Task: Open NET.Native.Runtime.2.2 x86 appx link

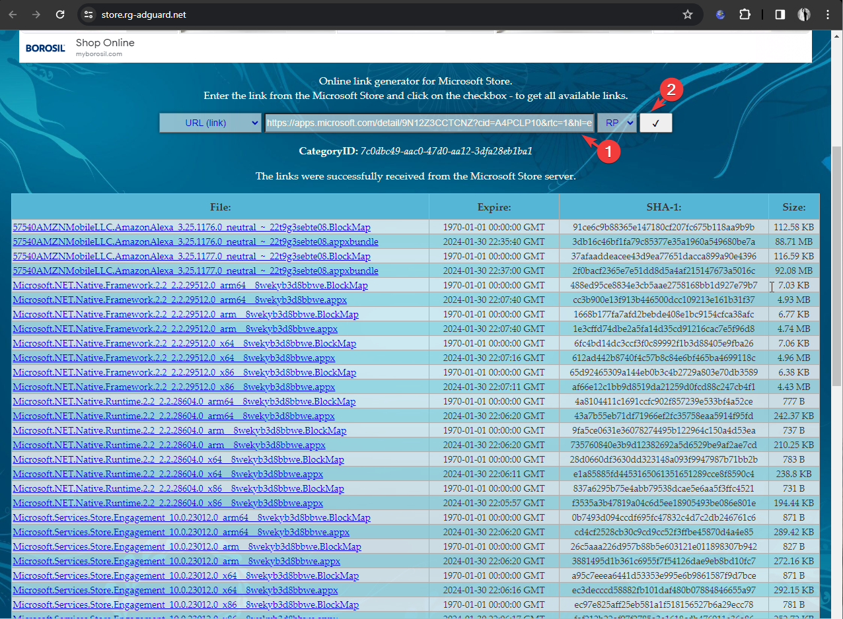Action: click(168, 503)
